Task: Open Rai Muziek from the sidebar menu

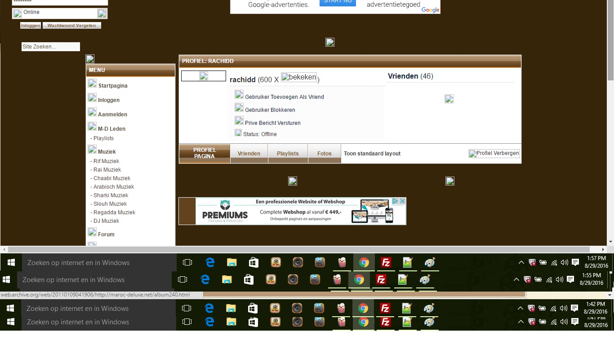Action: click(x=107, y=170)
